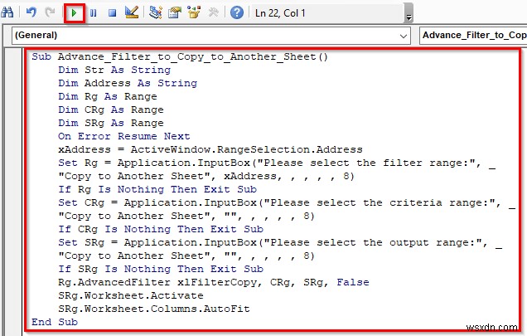Open the Object Browser icon
This screenshot has height=336, width=527.
[194, 12]
